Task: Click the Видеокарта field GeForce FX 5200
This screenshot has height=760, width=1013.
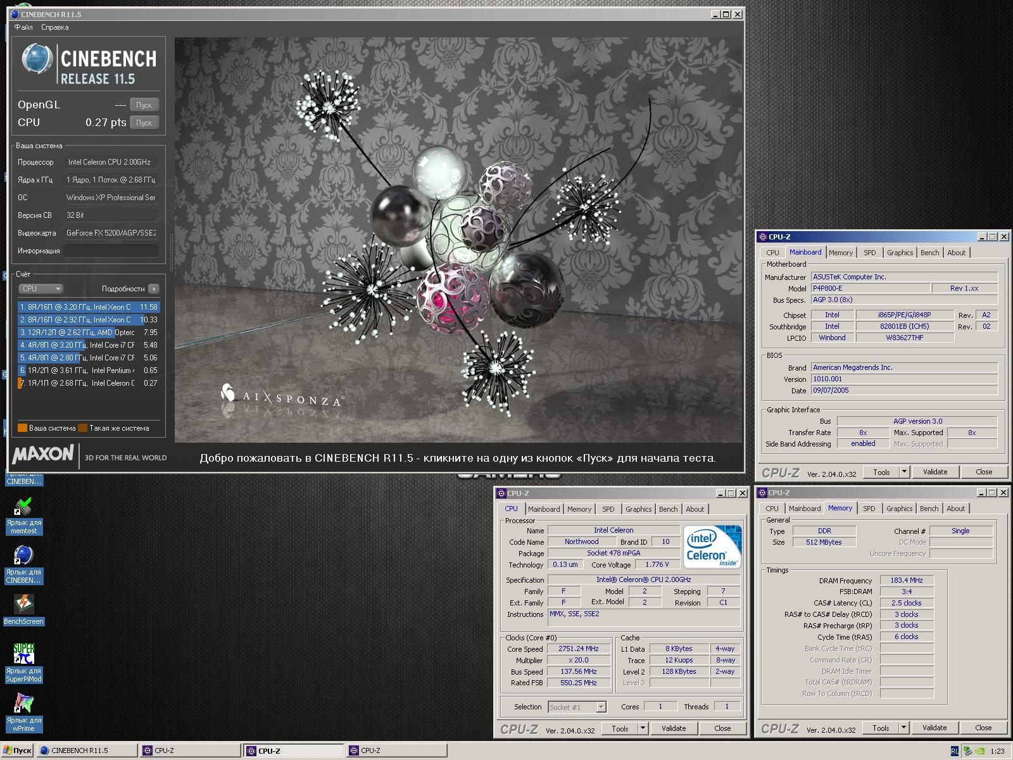Action: pyautogui.click(x=111, y=233)
